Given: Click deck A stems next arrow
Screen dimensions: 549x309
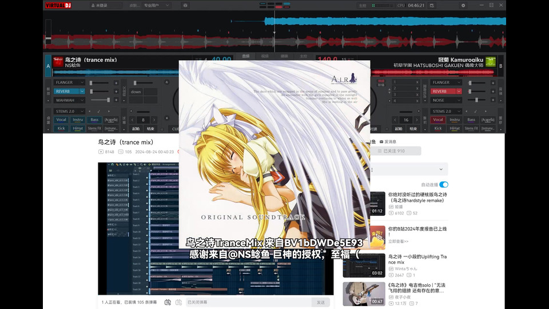Looking at the screenshot, I should [x=109, y=112].
